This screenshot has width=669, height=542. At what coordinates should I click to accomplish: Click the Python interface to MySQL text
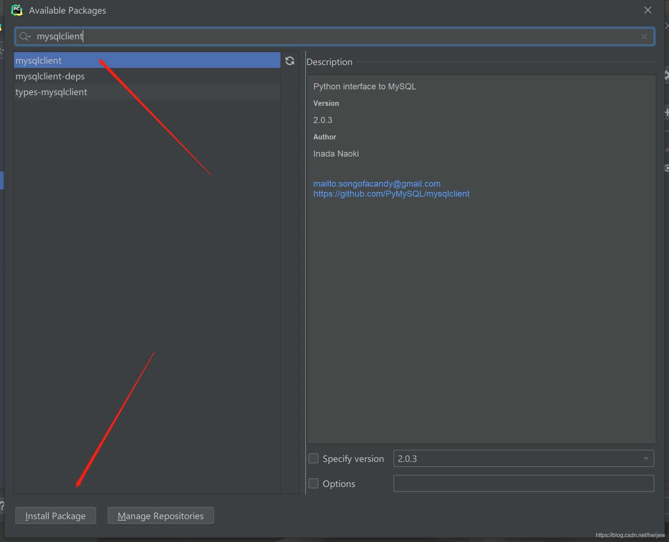(365, 87)
